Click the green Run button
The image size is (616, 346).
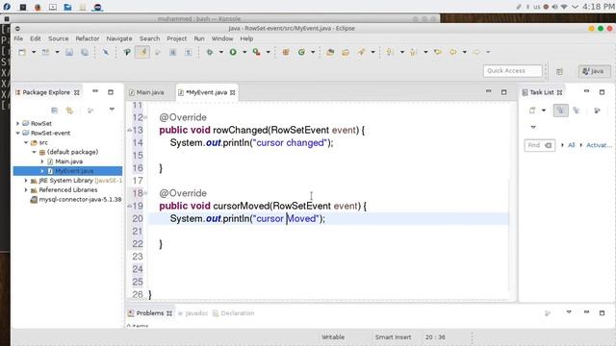click(233, 52)
